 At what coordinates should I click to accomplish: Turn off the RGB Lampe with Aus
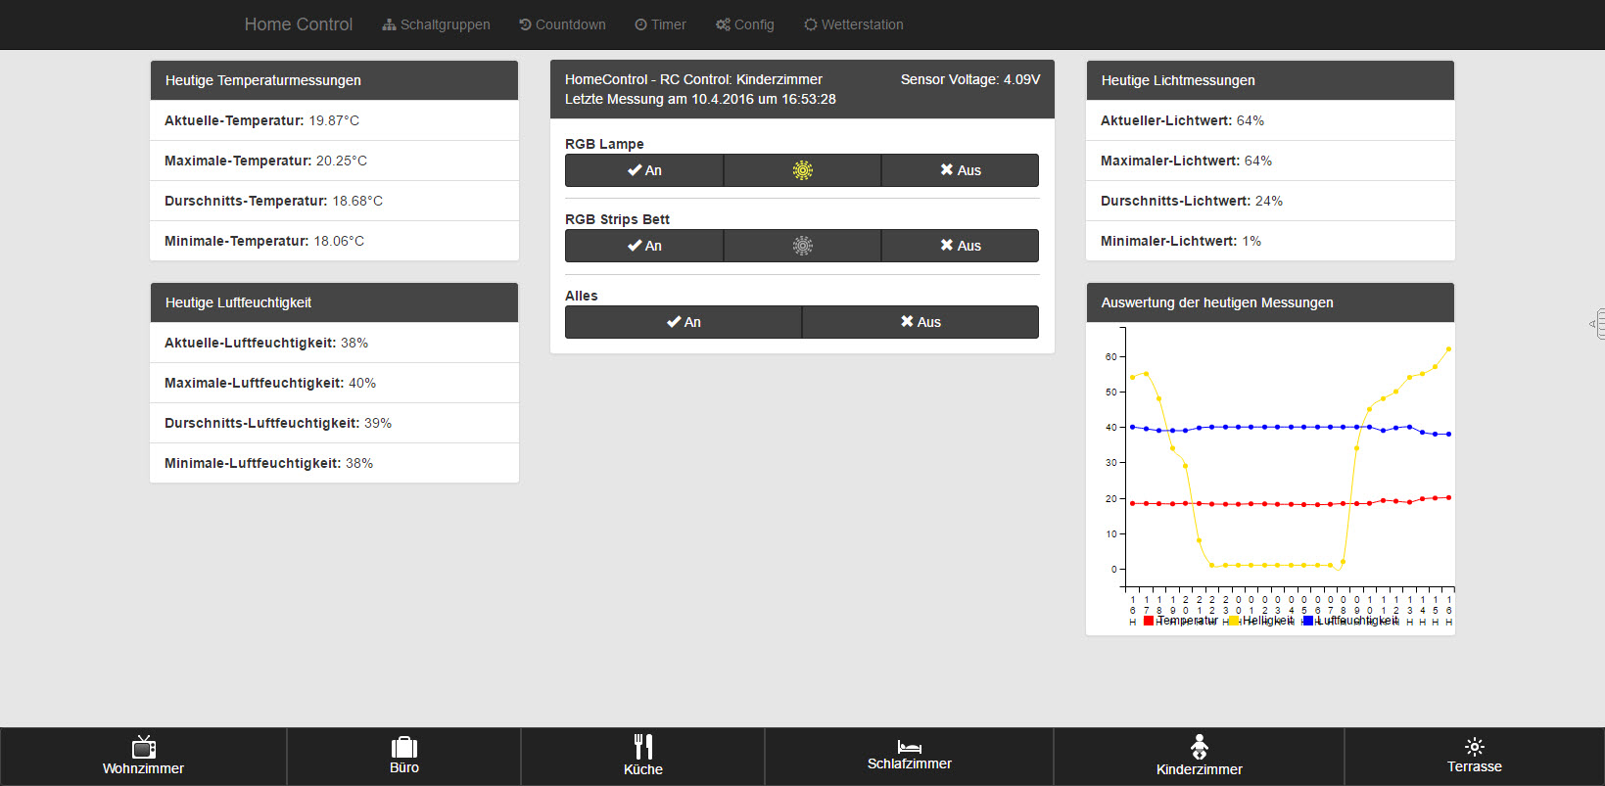point(960,170)
